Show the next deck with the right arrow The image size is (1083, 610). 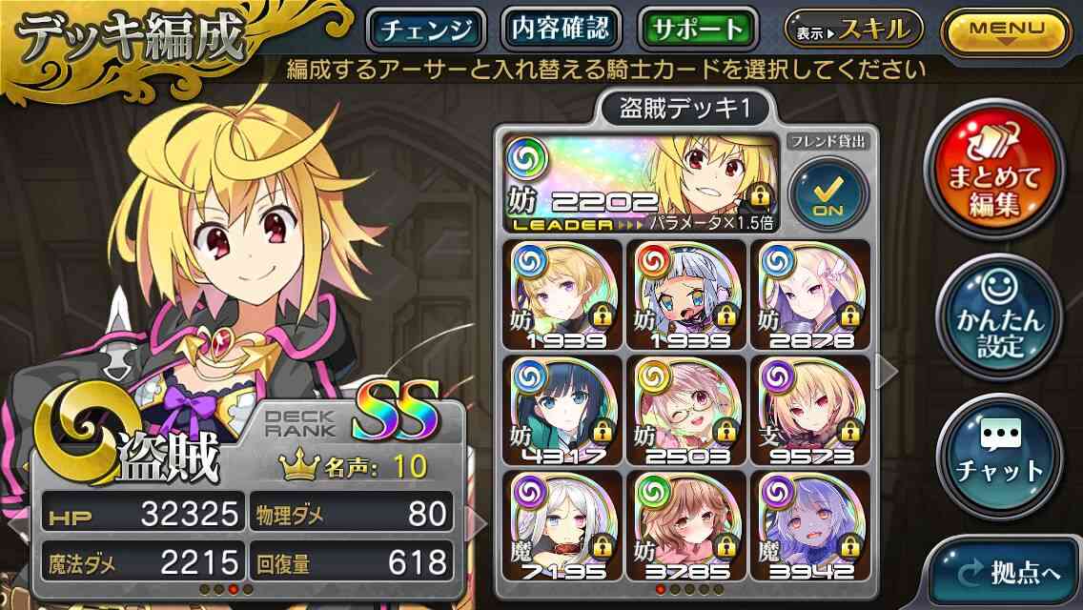(887, 373)
